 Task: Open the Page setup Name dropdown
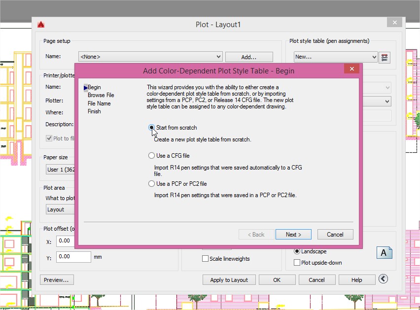(x=150, y=57)
